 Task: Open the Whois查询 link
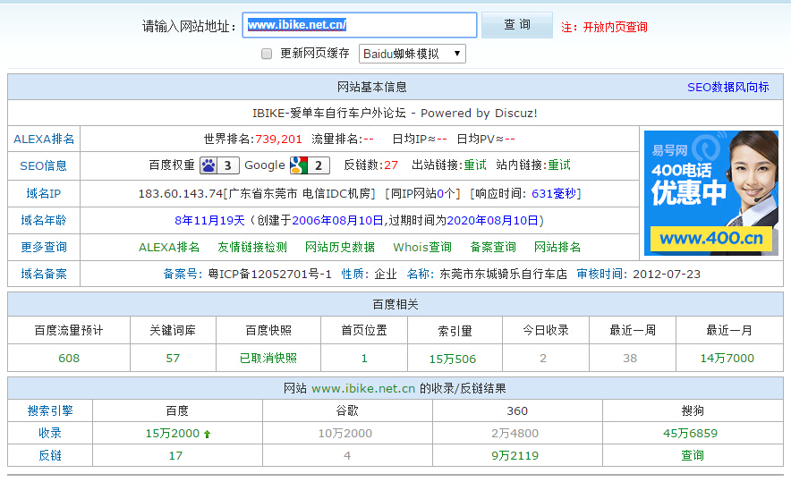pos(422,247)
